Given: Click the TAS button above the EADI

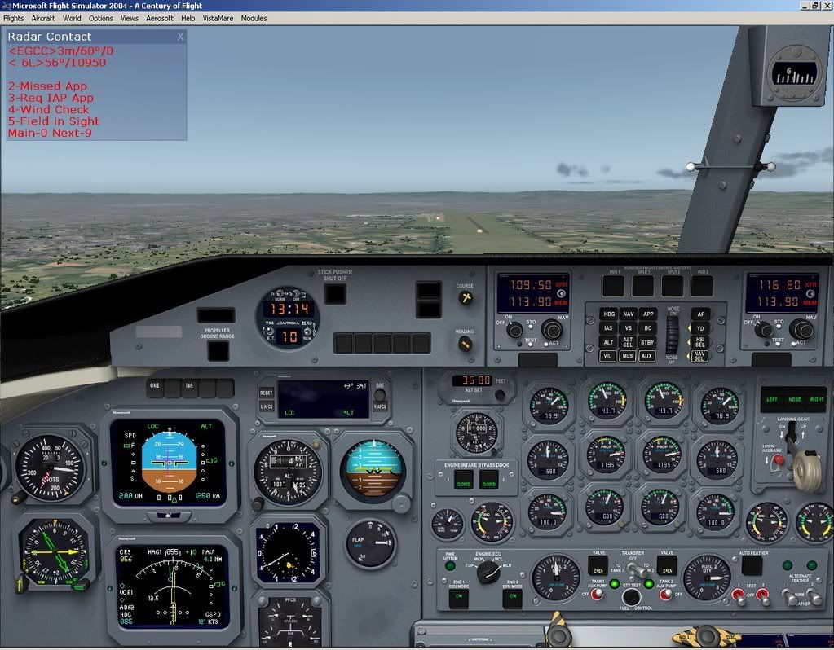Looking at the screenshot, I should [x=189, y=388].
